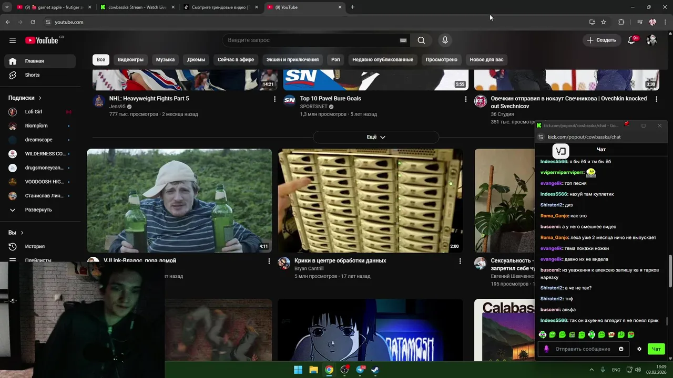Select the Джемы filter chip

pyautogui.click(x=196, y=59)
